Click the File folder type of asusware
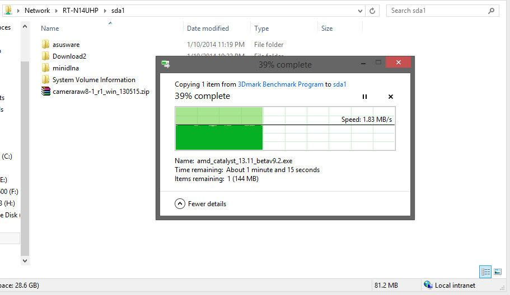This screenshot has width=510, height=295. click(269, 45)
